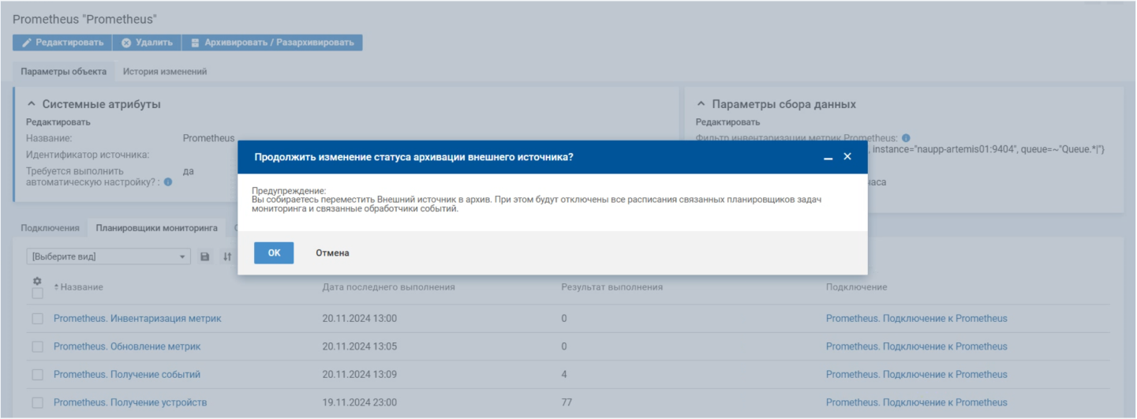Sort table by Название column
Image resolution: width=1137 pixels, height=419 pixels.
pos(78,287)
